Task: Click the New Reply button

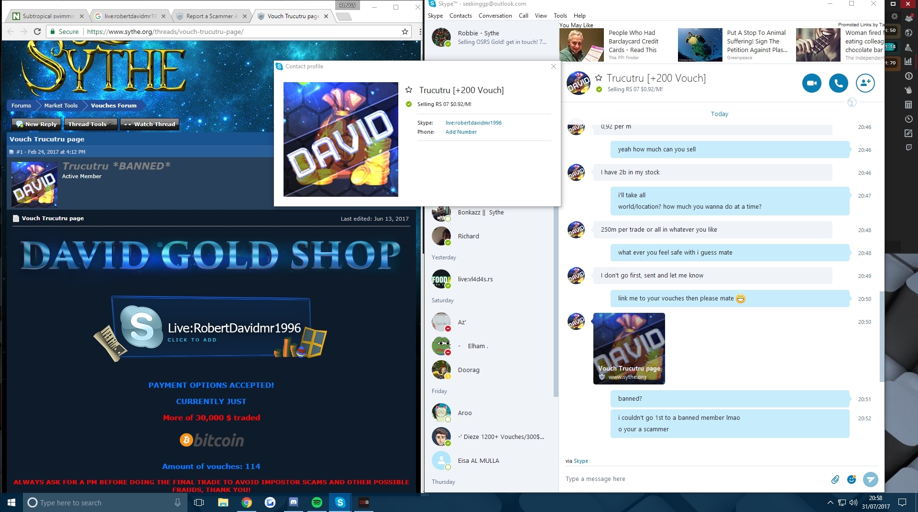Action: (36, 124)
